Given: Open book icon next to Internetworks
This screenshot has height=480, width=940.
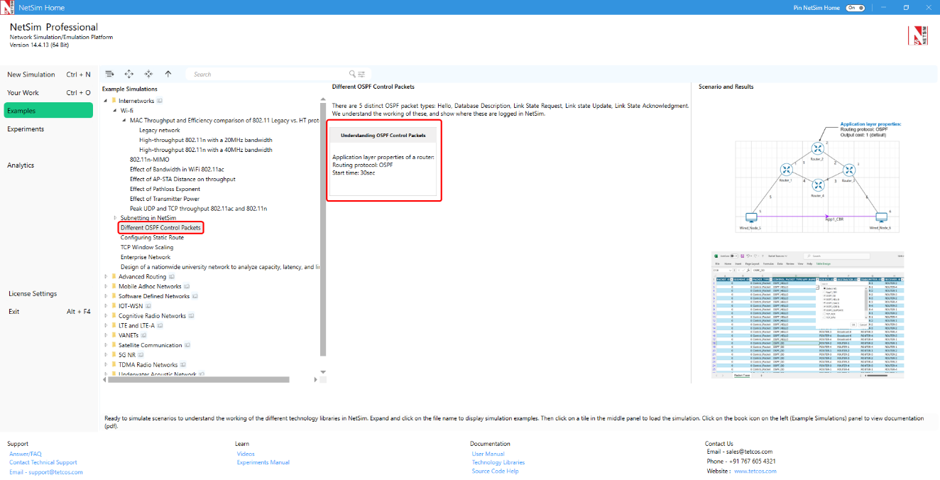Looking at the screenshot, I should click(160, 101).
